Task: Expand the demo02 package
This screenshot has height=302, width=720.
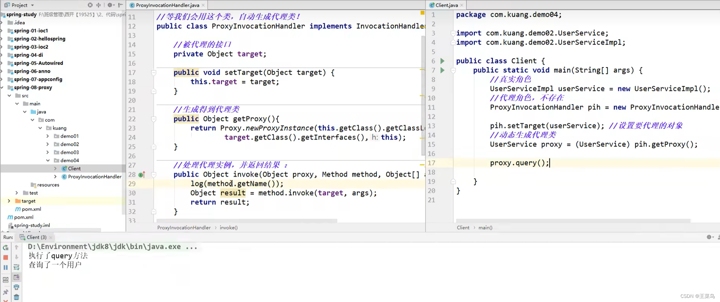Action: (x=48, y=144)
